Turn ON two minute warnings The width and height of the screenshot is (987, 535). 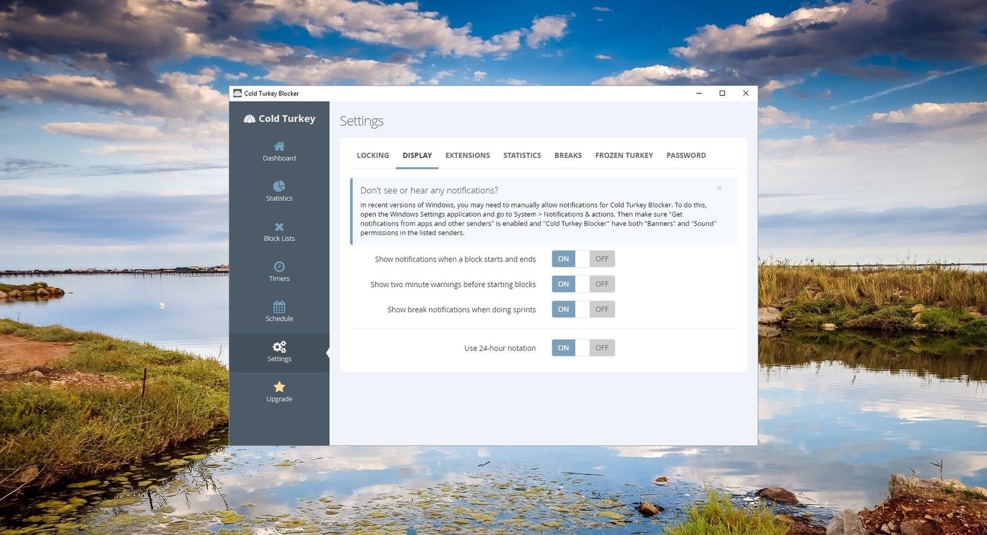(564, 284)
